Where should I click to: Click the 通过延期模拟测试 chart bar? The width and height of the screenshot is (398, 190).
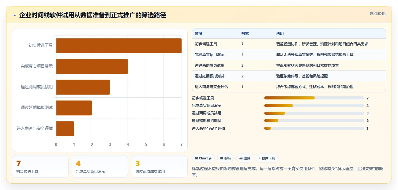click(74, 108)
